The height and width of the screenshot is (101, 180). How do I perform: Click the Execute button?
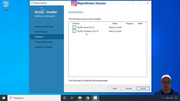[129, 89]
